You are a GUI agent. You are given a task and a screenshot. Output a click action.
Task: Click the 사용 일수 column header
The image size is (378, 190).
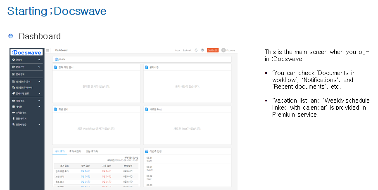click(107, 166)
